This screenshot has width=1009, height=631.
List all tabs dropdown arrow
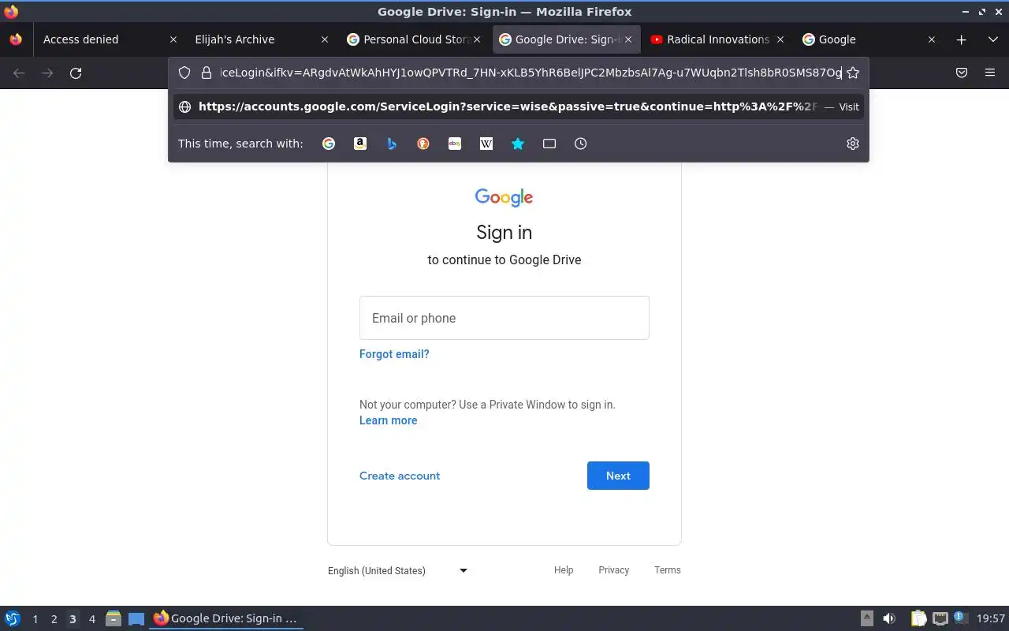pyautogui.click(x=992, y=39)
